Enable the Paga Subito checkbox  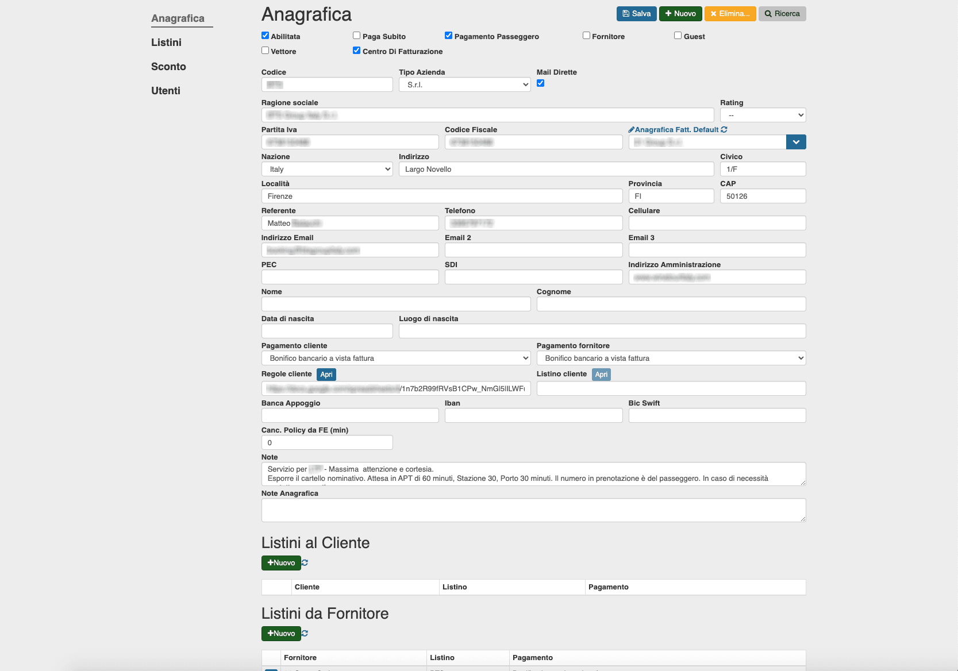coord(357,36)
